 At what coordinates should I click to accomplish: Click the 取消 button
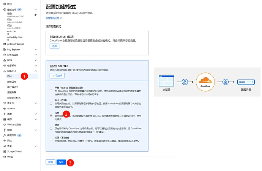coord(50,162)
